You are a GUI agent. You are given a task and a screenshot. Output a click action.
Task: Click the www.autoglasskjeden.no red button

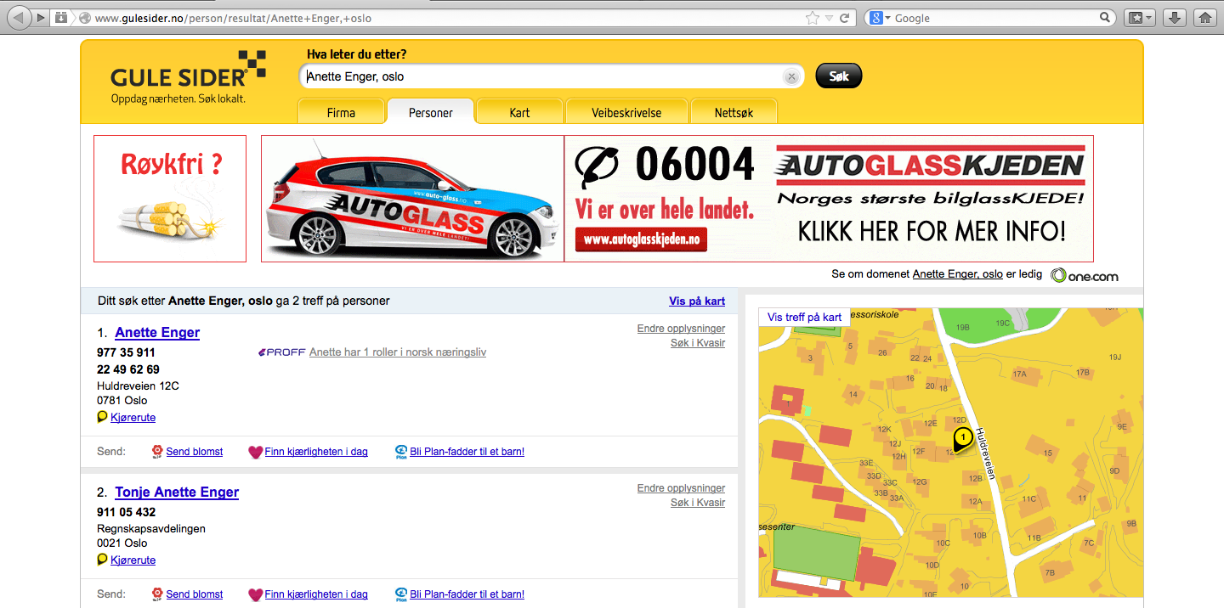(x=641, y=239)
